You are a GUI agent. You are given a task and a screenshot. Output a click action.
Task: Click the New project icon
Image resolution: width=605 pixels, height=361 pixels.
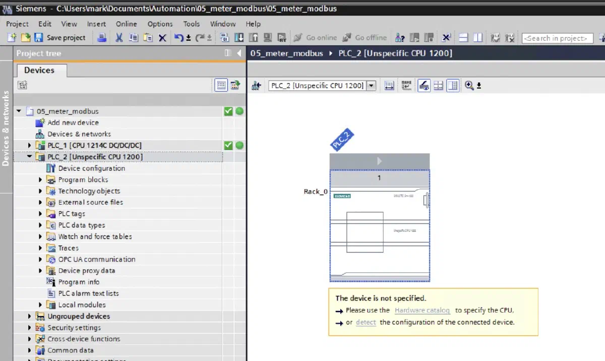click(12, 38)
